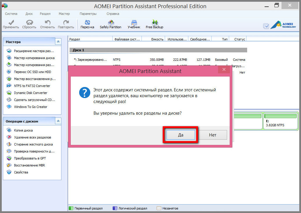Click the Повторить (Redo) arrow icon
This screenshot has height=213, width=301.
coord(66,22)
